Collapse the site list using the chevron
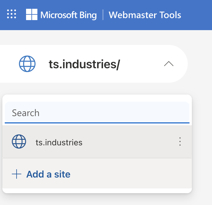The width and height of the screenshot is (212, 205). (169, 64)
